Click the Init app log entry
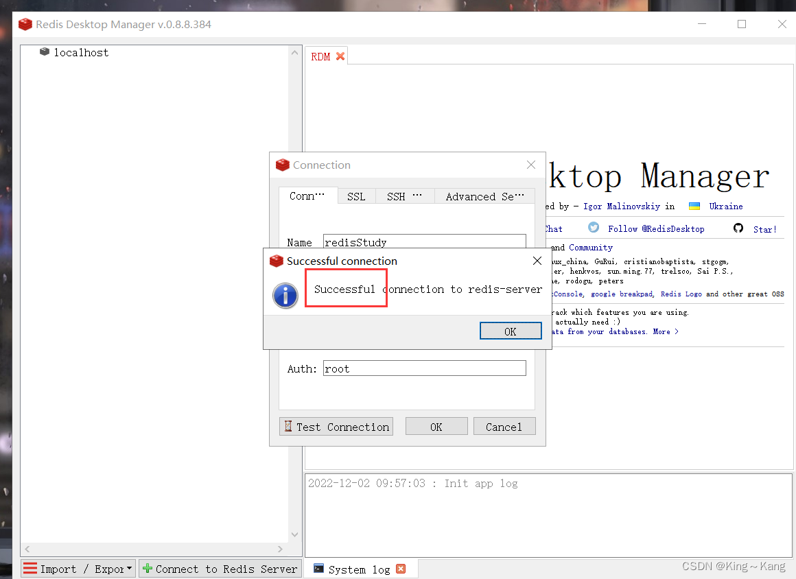 coord(412,483)
